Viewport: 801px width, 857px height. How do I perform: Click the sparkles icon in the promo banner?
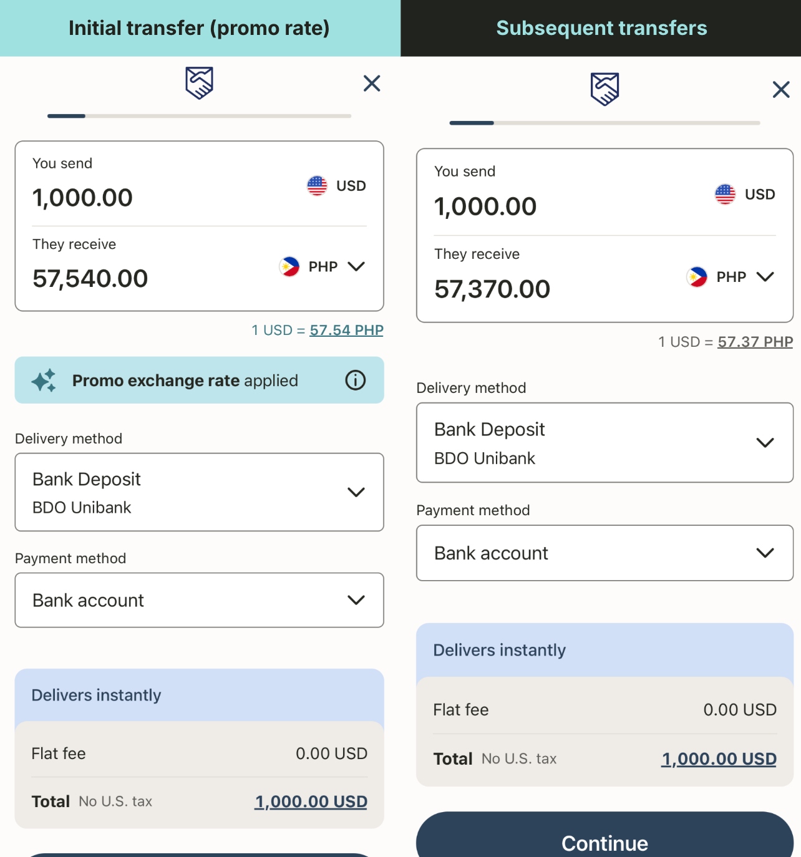click(42, 380)
